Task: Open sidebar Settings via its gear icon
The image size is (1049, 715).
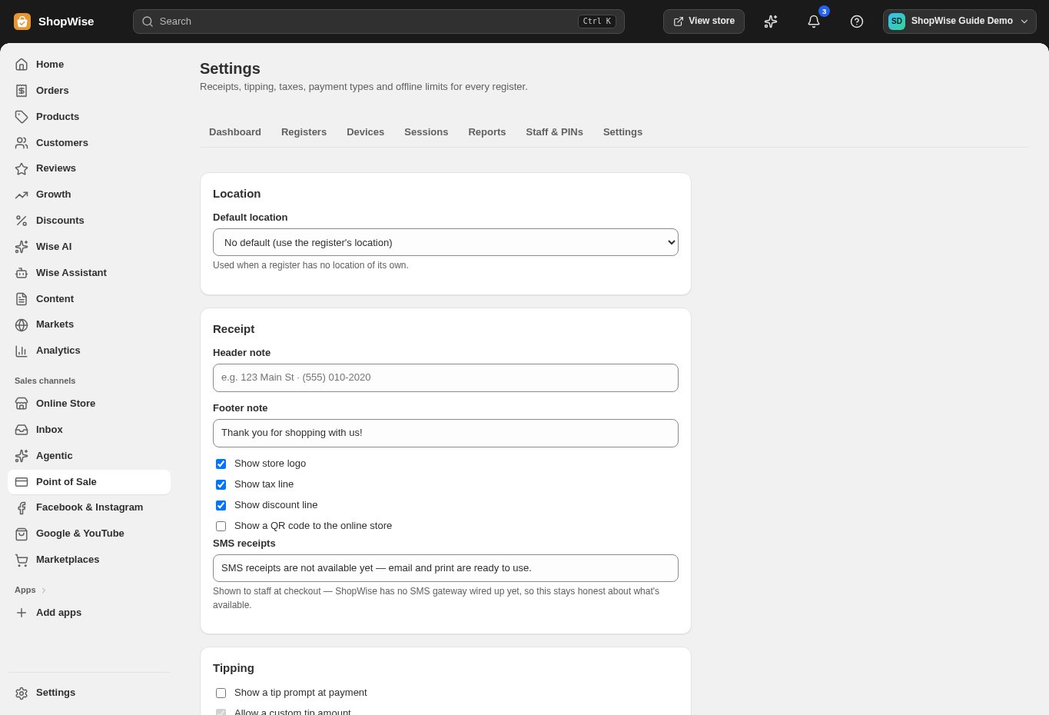Action: click(22, 693)
